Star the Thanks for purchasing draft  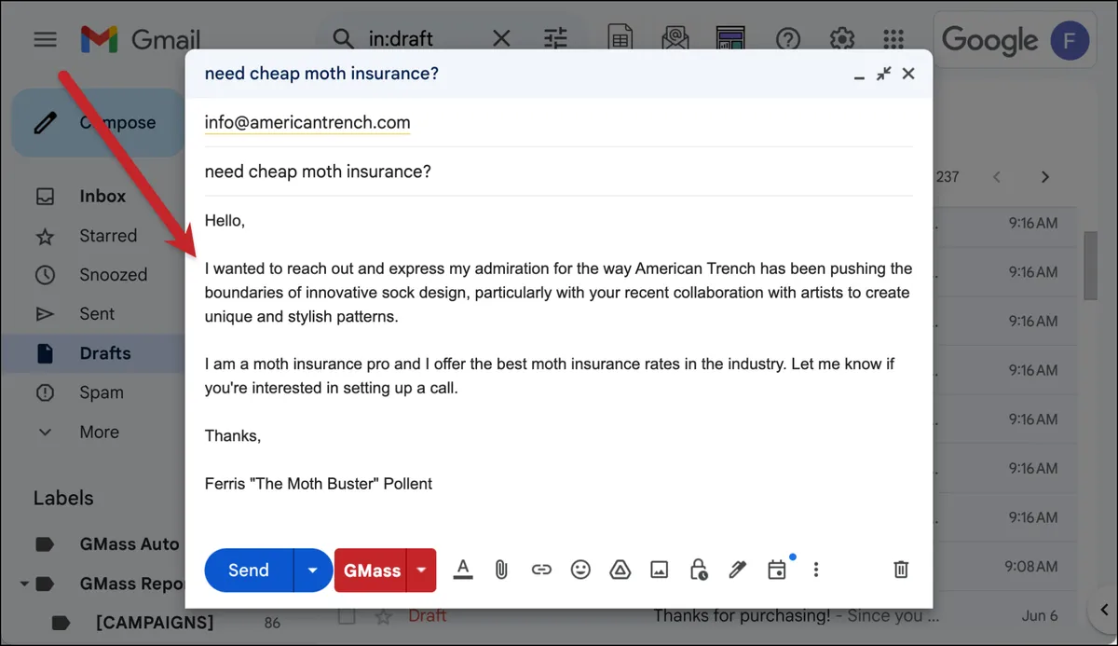point(383,615)
